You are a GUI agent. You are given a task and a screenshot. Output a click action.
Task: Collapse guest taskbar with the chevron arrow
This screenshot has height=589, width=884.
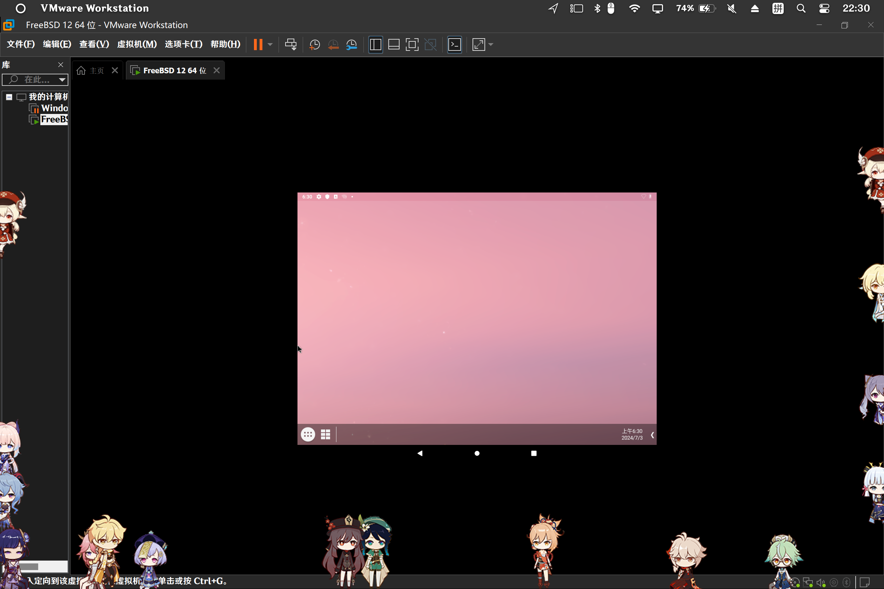click(652, 435)
